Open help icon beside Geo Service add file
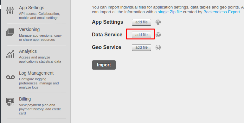 (158, 47)
